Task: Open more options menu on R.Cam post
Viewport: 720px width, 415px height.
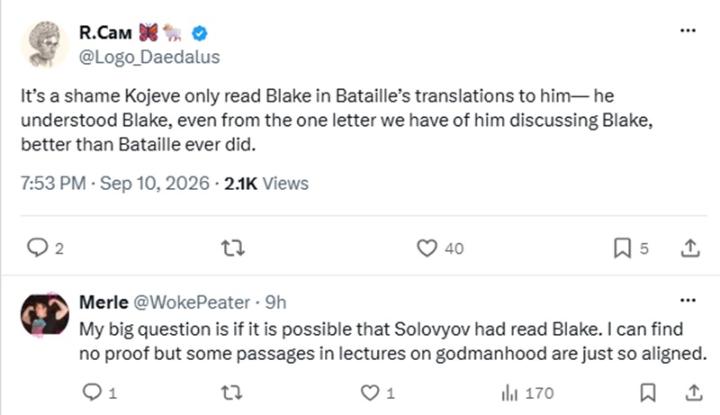Action: [688, 31]
